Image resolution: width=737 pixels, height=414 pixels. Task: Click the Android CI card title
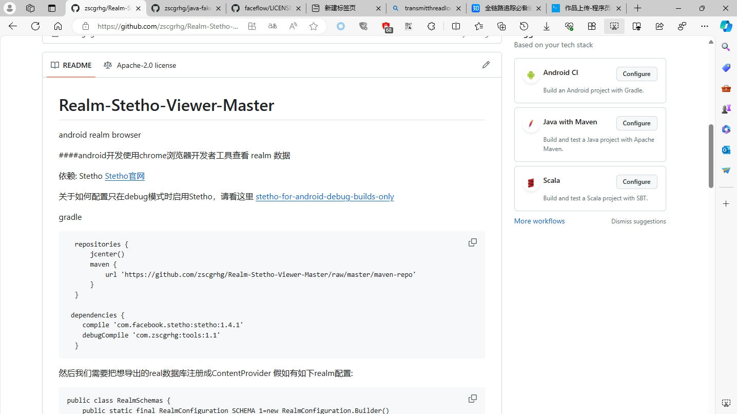560,72
